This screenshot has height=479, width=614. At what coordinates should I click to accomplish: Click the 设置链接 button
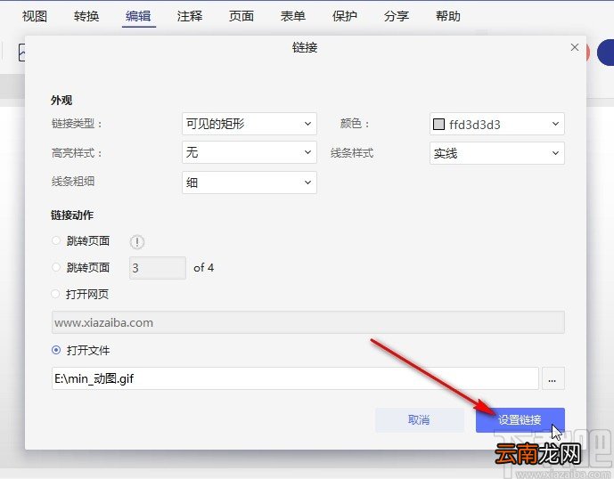[x=520, y=420]
